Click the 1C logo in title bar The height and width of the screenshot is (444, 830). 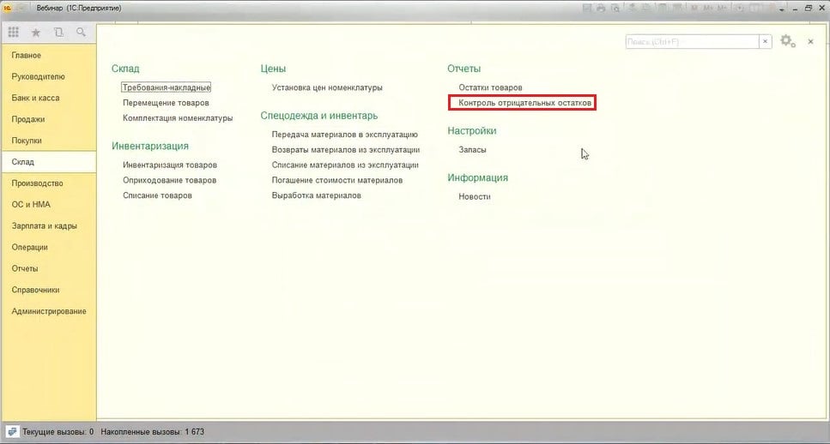click(x=8, y=8)
